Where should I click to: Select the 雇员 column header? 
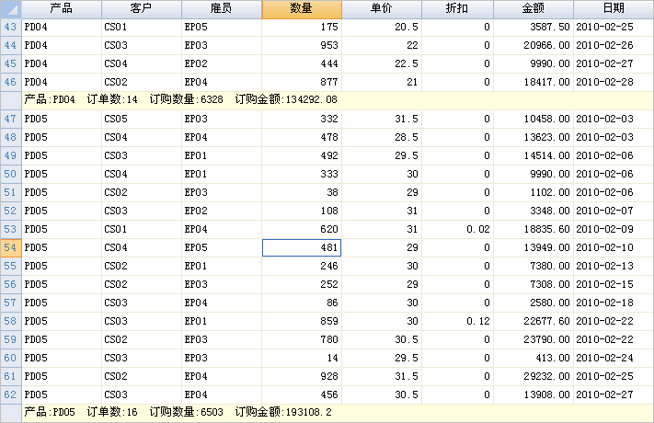[222, 9]
